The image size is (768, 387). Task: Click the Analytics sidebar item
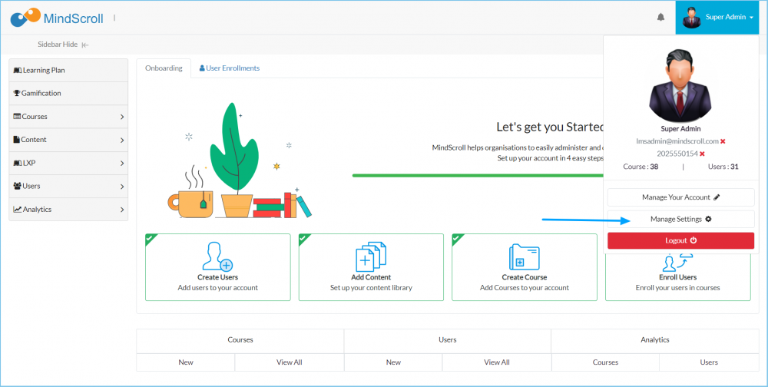coord(68,209)
